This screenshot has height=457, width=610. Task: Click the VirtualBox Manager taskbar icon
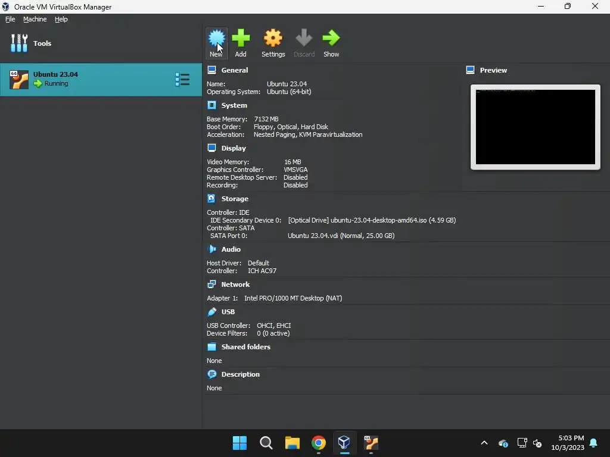point(344,442)
